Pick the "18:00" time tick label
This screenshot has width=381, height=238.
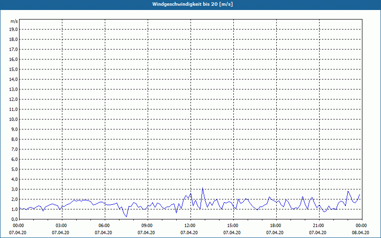pyautogui.click(x=275, y=226)
